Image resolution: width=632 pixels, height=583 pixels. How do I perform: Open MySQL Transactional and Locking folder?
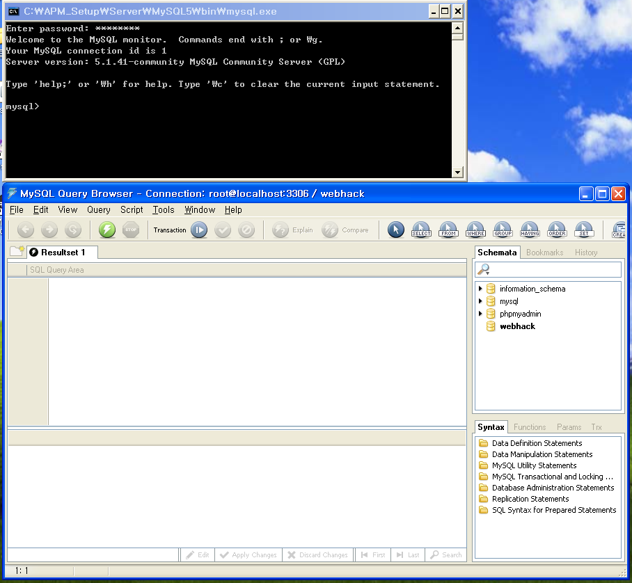546,477
